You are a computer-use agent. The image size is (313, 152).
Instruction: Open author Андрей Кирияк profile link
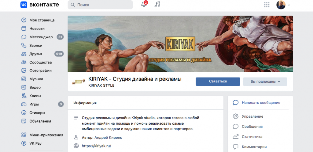[x=108, y=137]
